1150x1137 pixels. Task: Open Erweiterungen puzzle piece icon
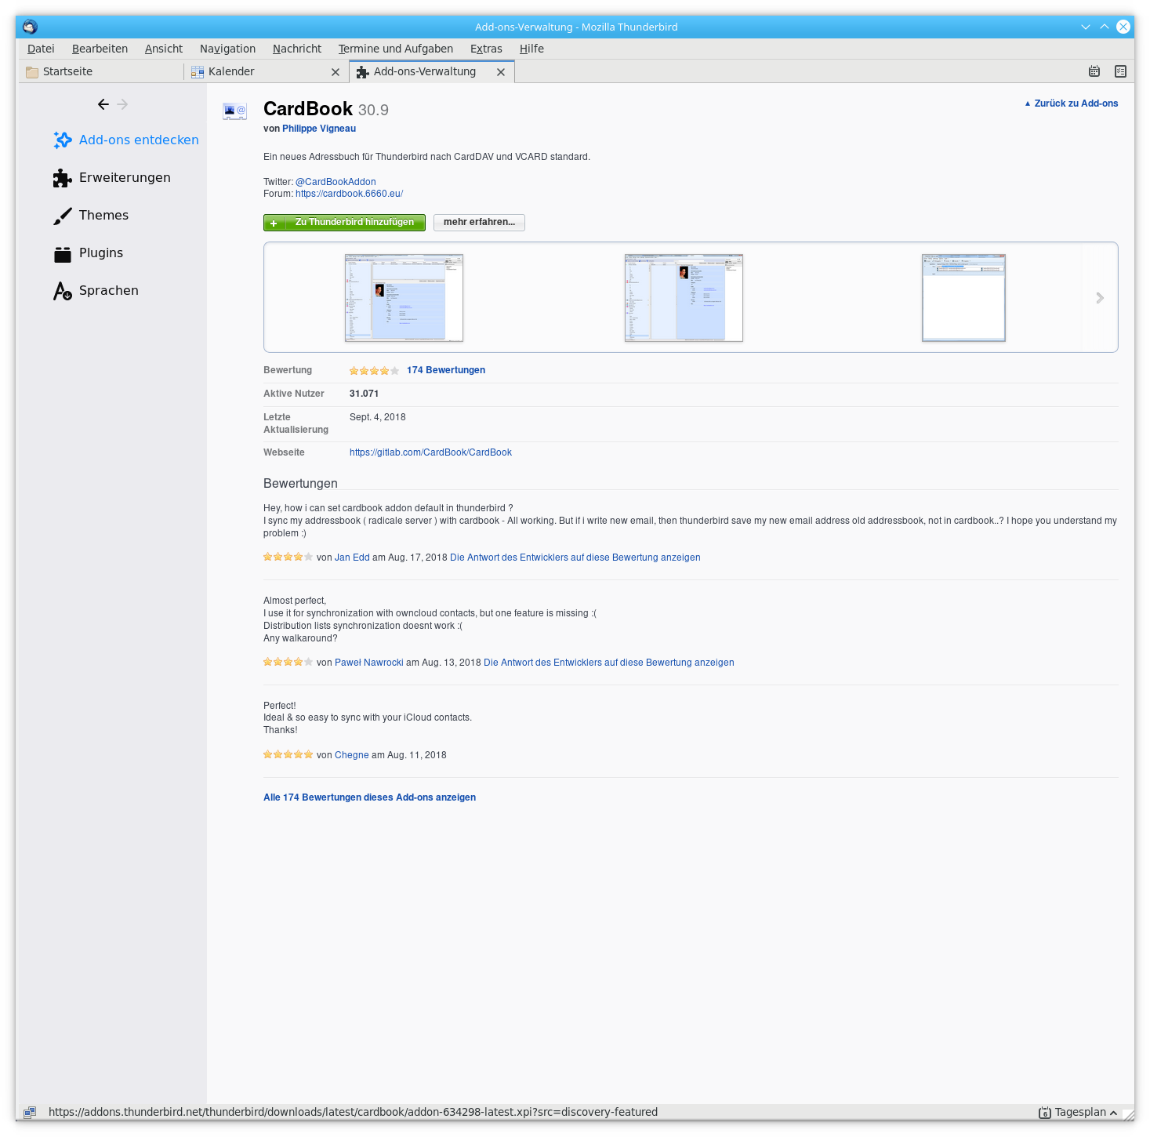tap(63, 178)
